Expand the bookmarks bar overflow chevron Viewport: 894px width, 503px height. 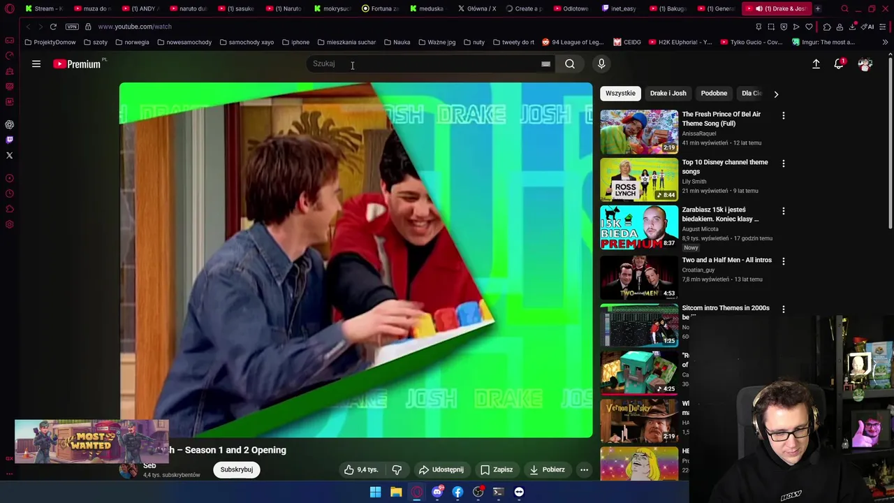(x=885, y=42)
